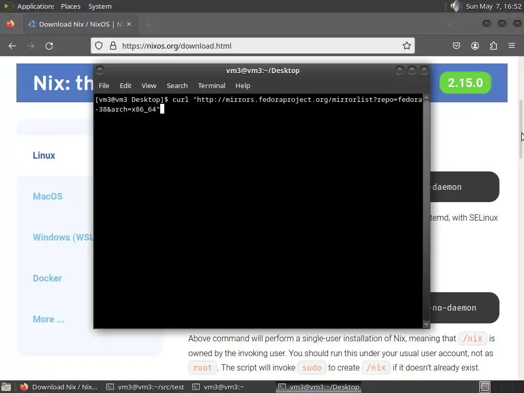This screenshot has width=524, height=393.
Task: Open terminal View menu
Action: coord(149,85)
